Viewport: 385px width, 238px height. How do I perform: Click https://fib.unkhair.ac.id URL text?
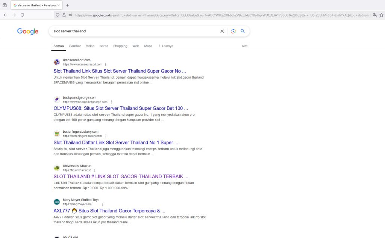point(77,170)
